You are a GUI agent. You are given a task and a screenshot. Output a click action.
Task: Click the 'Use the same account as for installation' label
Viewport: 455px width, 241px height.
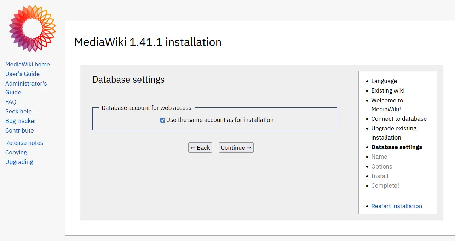pyautogui.click(x=220, y=120)
